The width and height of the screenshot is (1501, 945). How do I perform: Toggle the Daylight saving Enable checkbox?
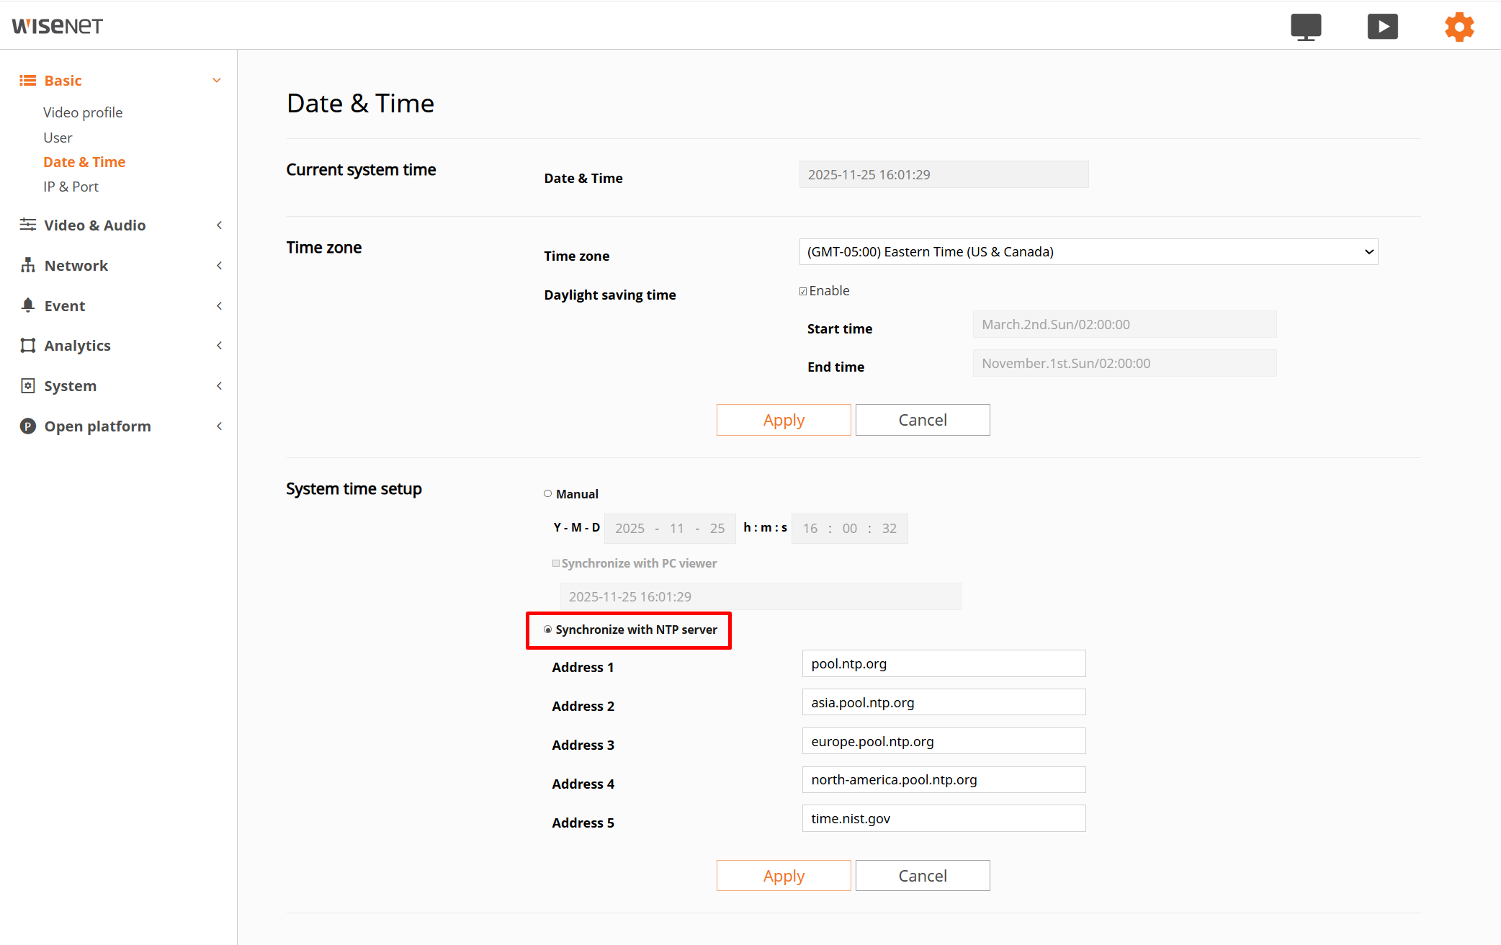pyautogui.click(x=803, y=291)
